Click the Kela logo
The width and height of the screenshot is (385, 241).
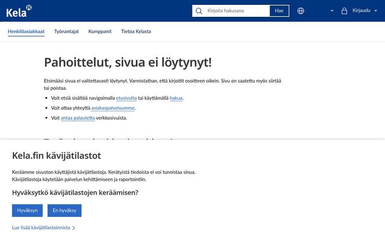coord(19,11)
